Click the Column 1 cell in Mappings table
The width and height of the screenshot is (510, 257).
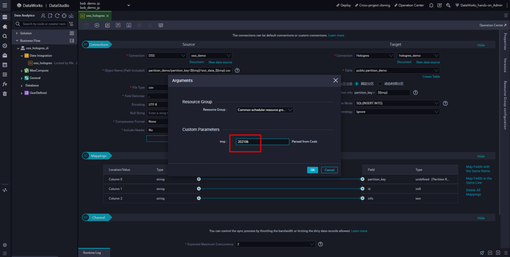pos(115,189)
